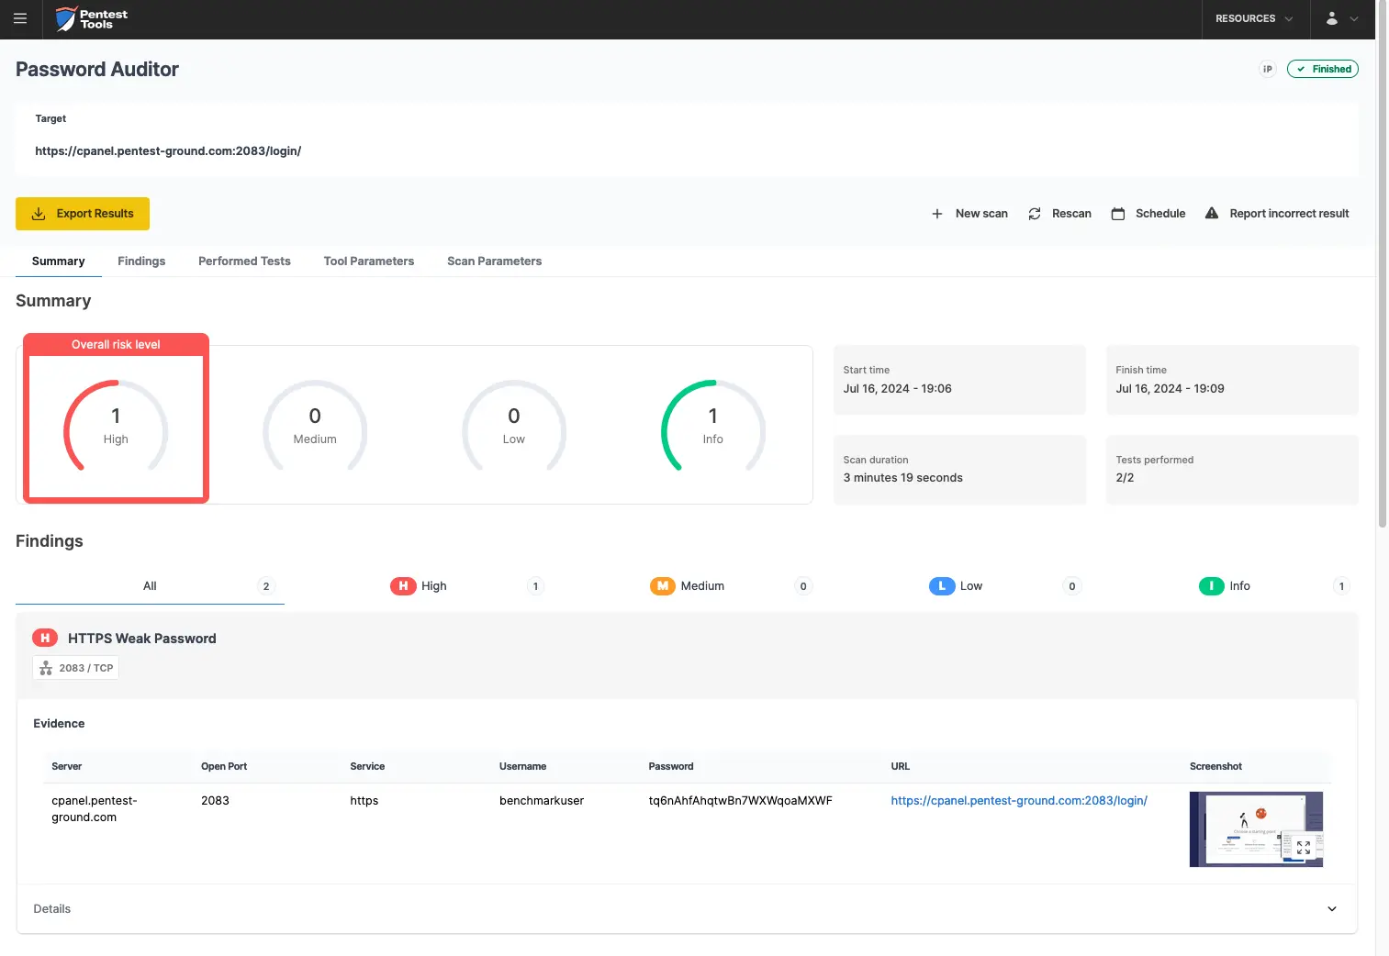
Task: Expand the Details section chevron
Action: [x=1332, y=909]
